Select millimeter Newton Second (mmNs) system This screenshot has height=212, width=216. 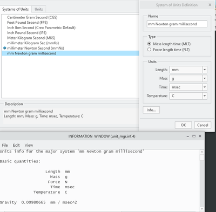click(36, 48)
